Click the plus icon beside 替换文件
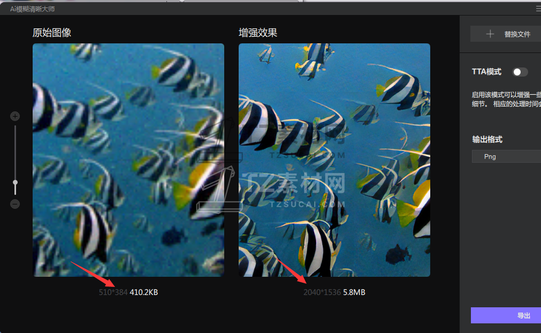This screenshot has height=333, width=541. point(490,34)
